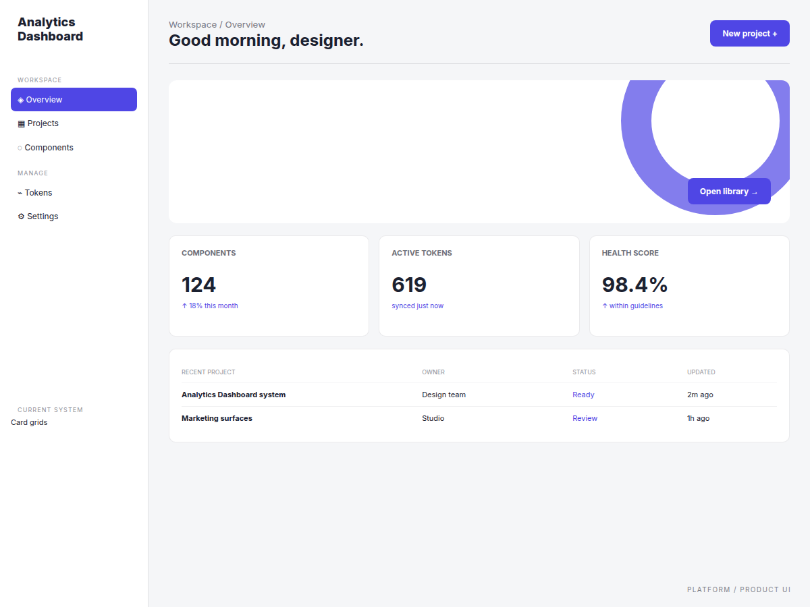This screenshot has height=607, width=810.
Task: Open the Review status link
Action: (585, 418)
